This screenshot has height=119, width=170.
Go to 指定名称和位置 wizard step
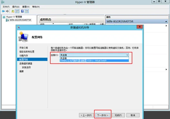pos(27,51)
